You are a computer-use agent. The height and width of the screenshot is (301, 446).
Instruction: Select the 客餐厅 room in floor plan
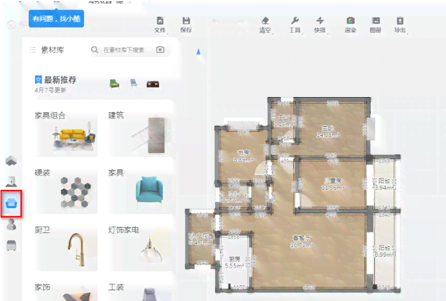[302, 241]
